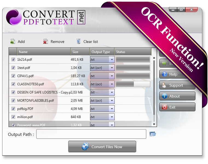Click the size value 491,6 KB
Image resolution: width=208 pixels, height=164 pixels.
(x=77, y=60)
